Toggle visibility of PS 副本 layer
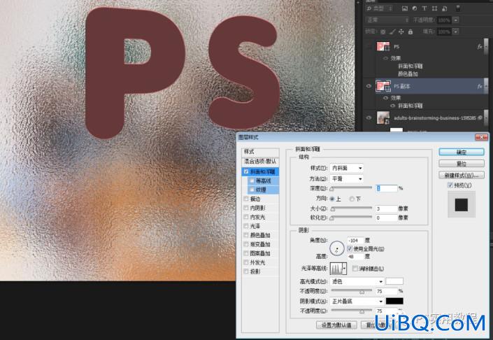 (x=369, y=86)
